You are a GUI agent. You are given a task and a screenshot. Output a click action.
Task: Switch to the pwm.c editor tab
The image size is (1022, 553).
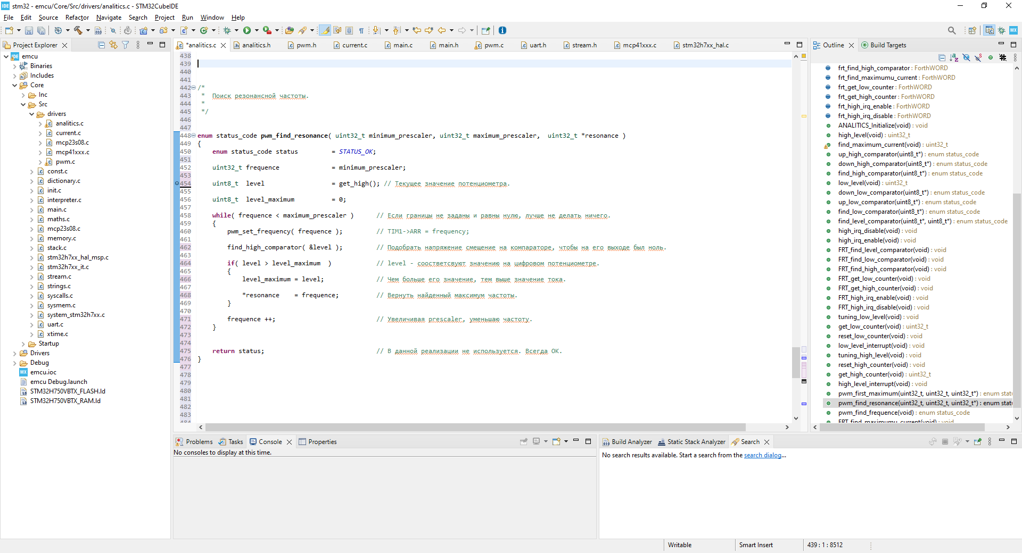(490, 45)
